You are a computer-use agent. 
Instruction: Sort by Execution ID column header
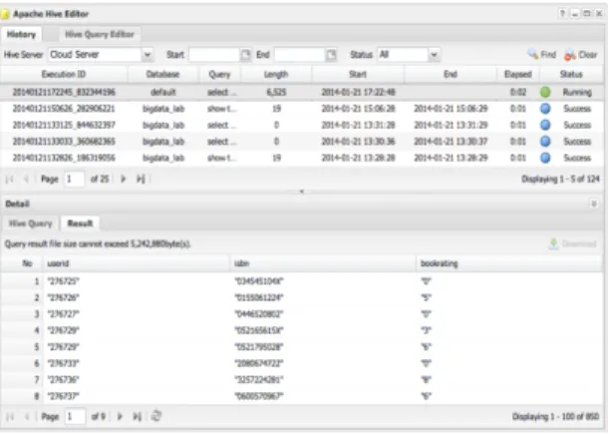pos(64,74)
